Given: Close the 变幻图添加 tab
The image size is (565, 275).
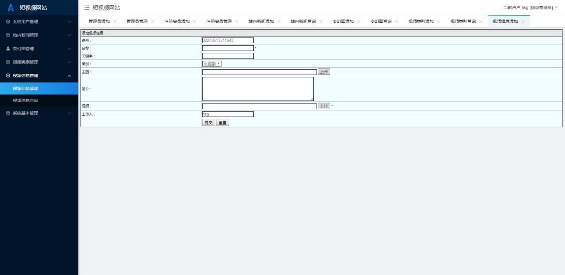Looking at the screenshot, I should point(359,22).
